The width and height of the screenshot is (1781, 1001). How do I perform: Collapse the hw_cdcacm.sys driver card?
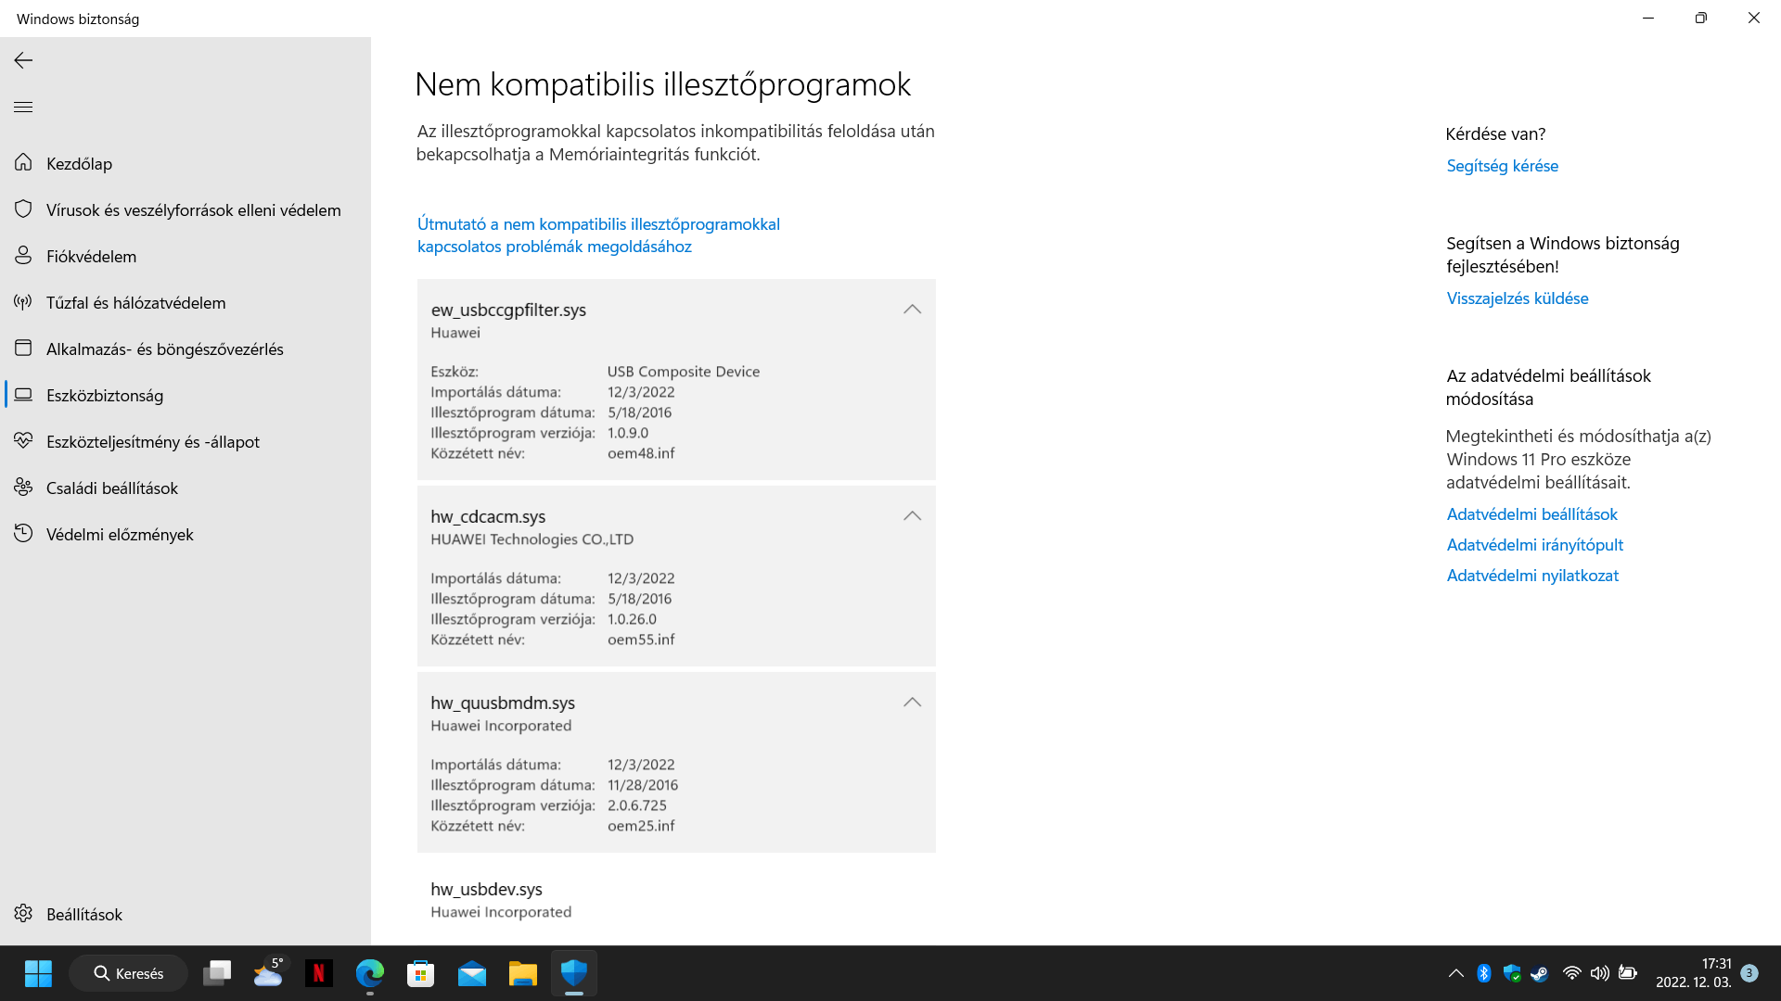pyautogui.click(x=912, y=516)
